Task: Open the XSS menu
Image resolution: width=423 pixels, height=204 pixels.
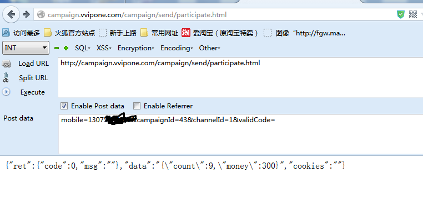Action: [104, 48]
